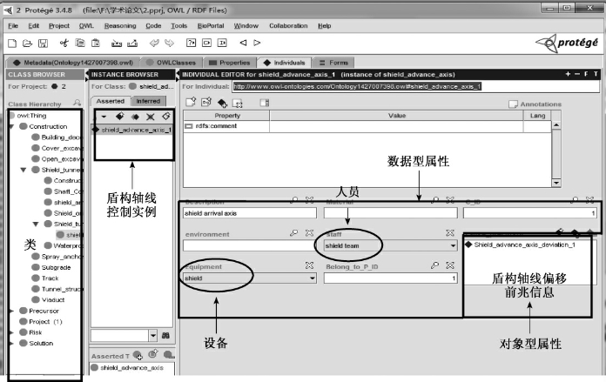Screen dimensions: 606x382
Task: Click the question-mark query toolbar icon
Action: [192, 43]
